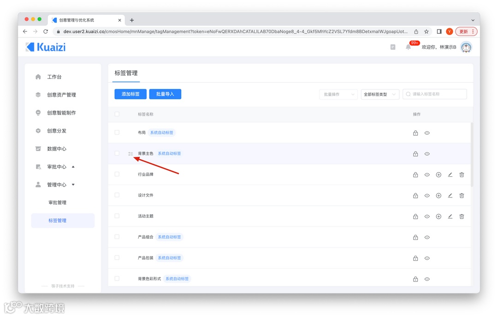The image size is (498, 317).
Task: Toggle eye visibility for 行业品牌 tag
Action: click(x=427, y=174)
